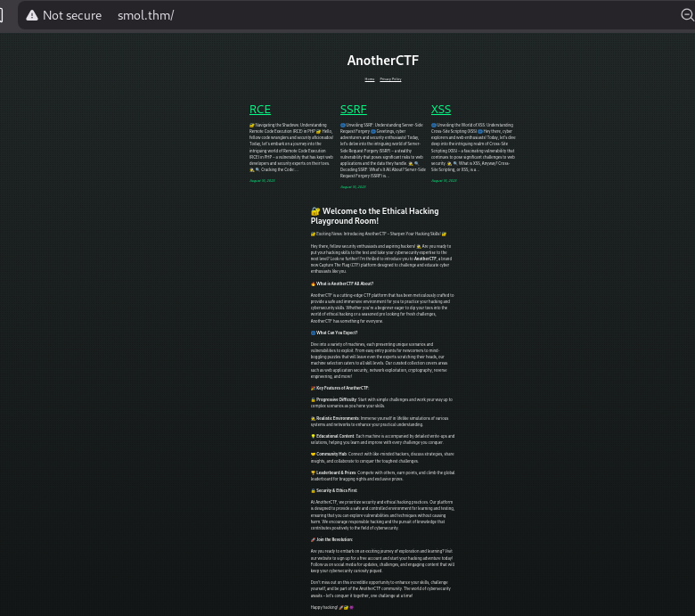Open the AnotherCTF site title link
This screenshot has height=616, width=695.
(382, 61)
